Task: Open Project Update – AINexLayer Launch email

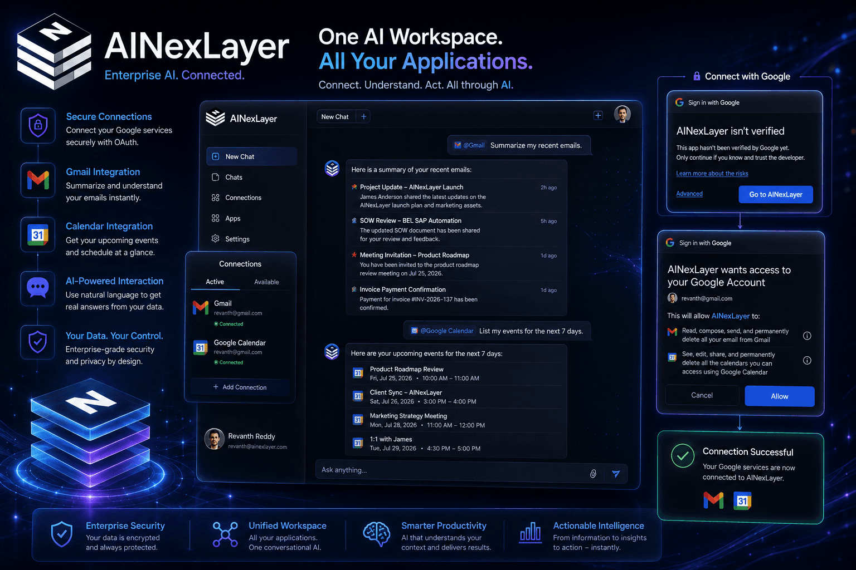Action: pyautogui.click(x=456, y=196)
